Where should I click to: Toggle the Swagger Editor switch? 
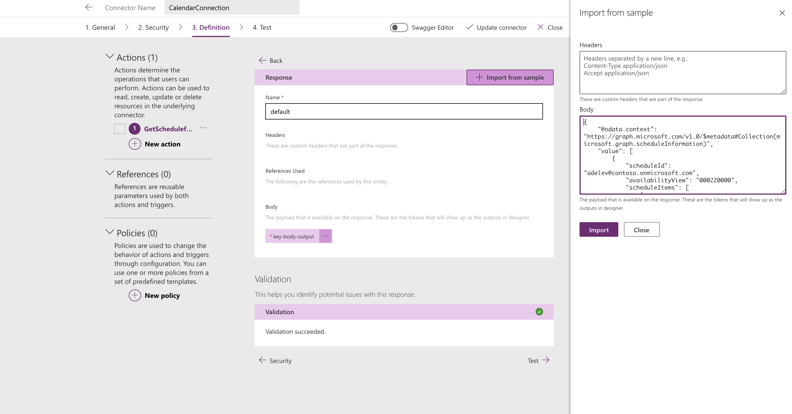[399, 27]
